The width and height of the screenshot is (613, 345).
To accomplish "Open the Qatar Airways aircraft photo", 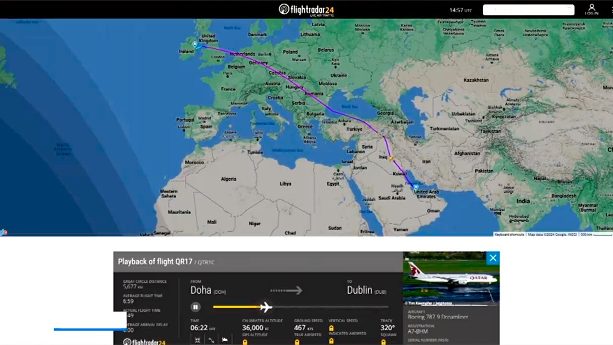I will pyautogui.click(x=451, y=278).
